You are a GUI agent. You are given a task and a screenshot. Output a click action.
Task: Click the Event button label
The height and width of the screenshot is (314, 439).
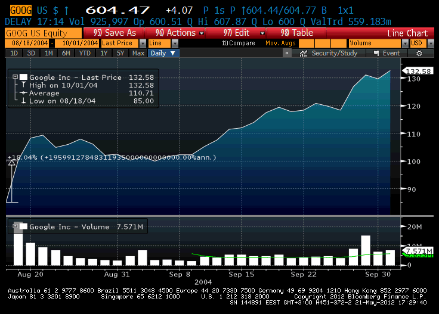click(391, 53)
